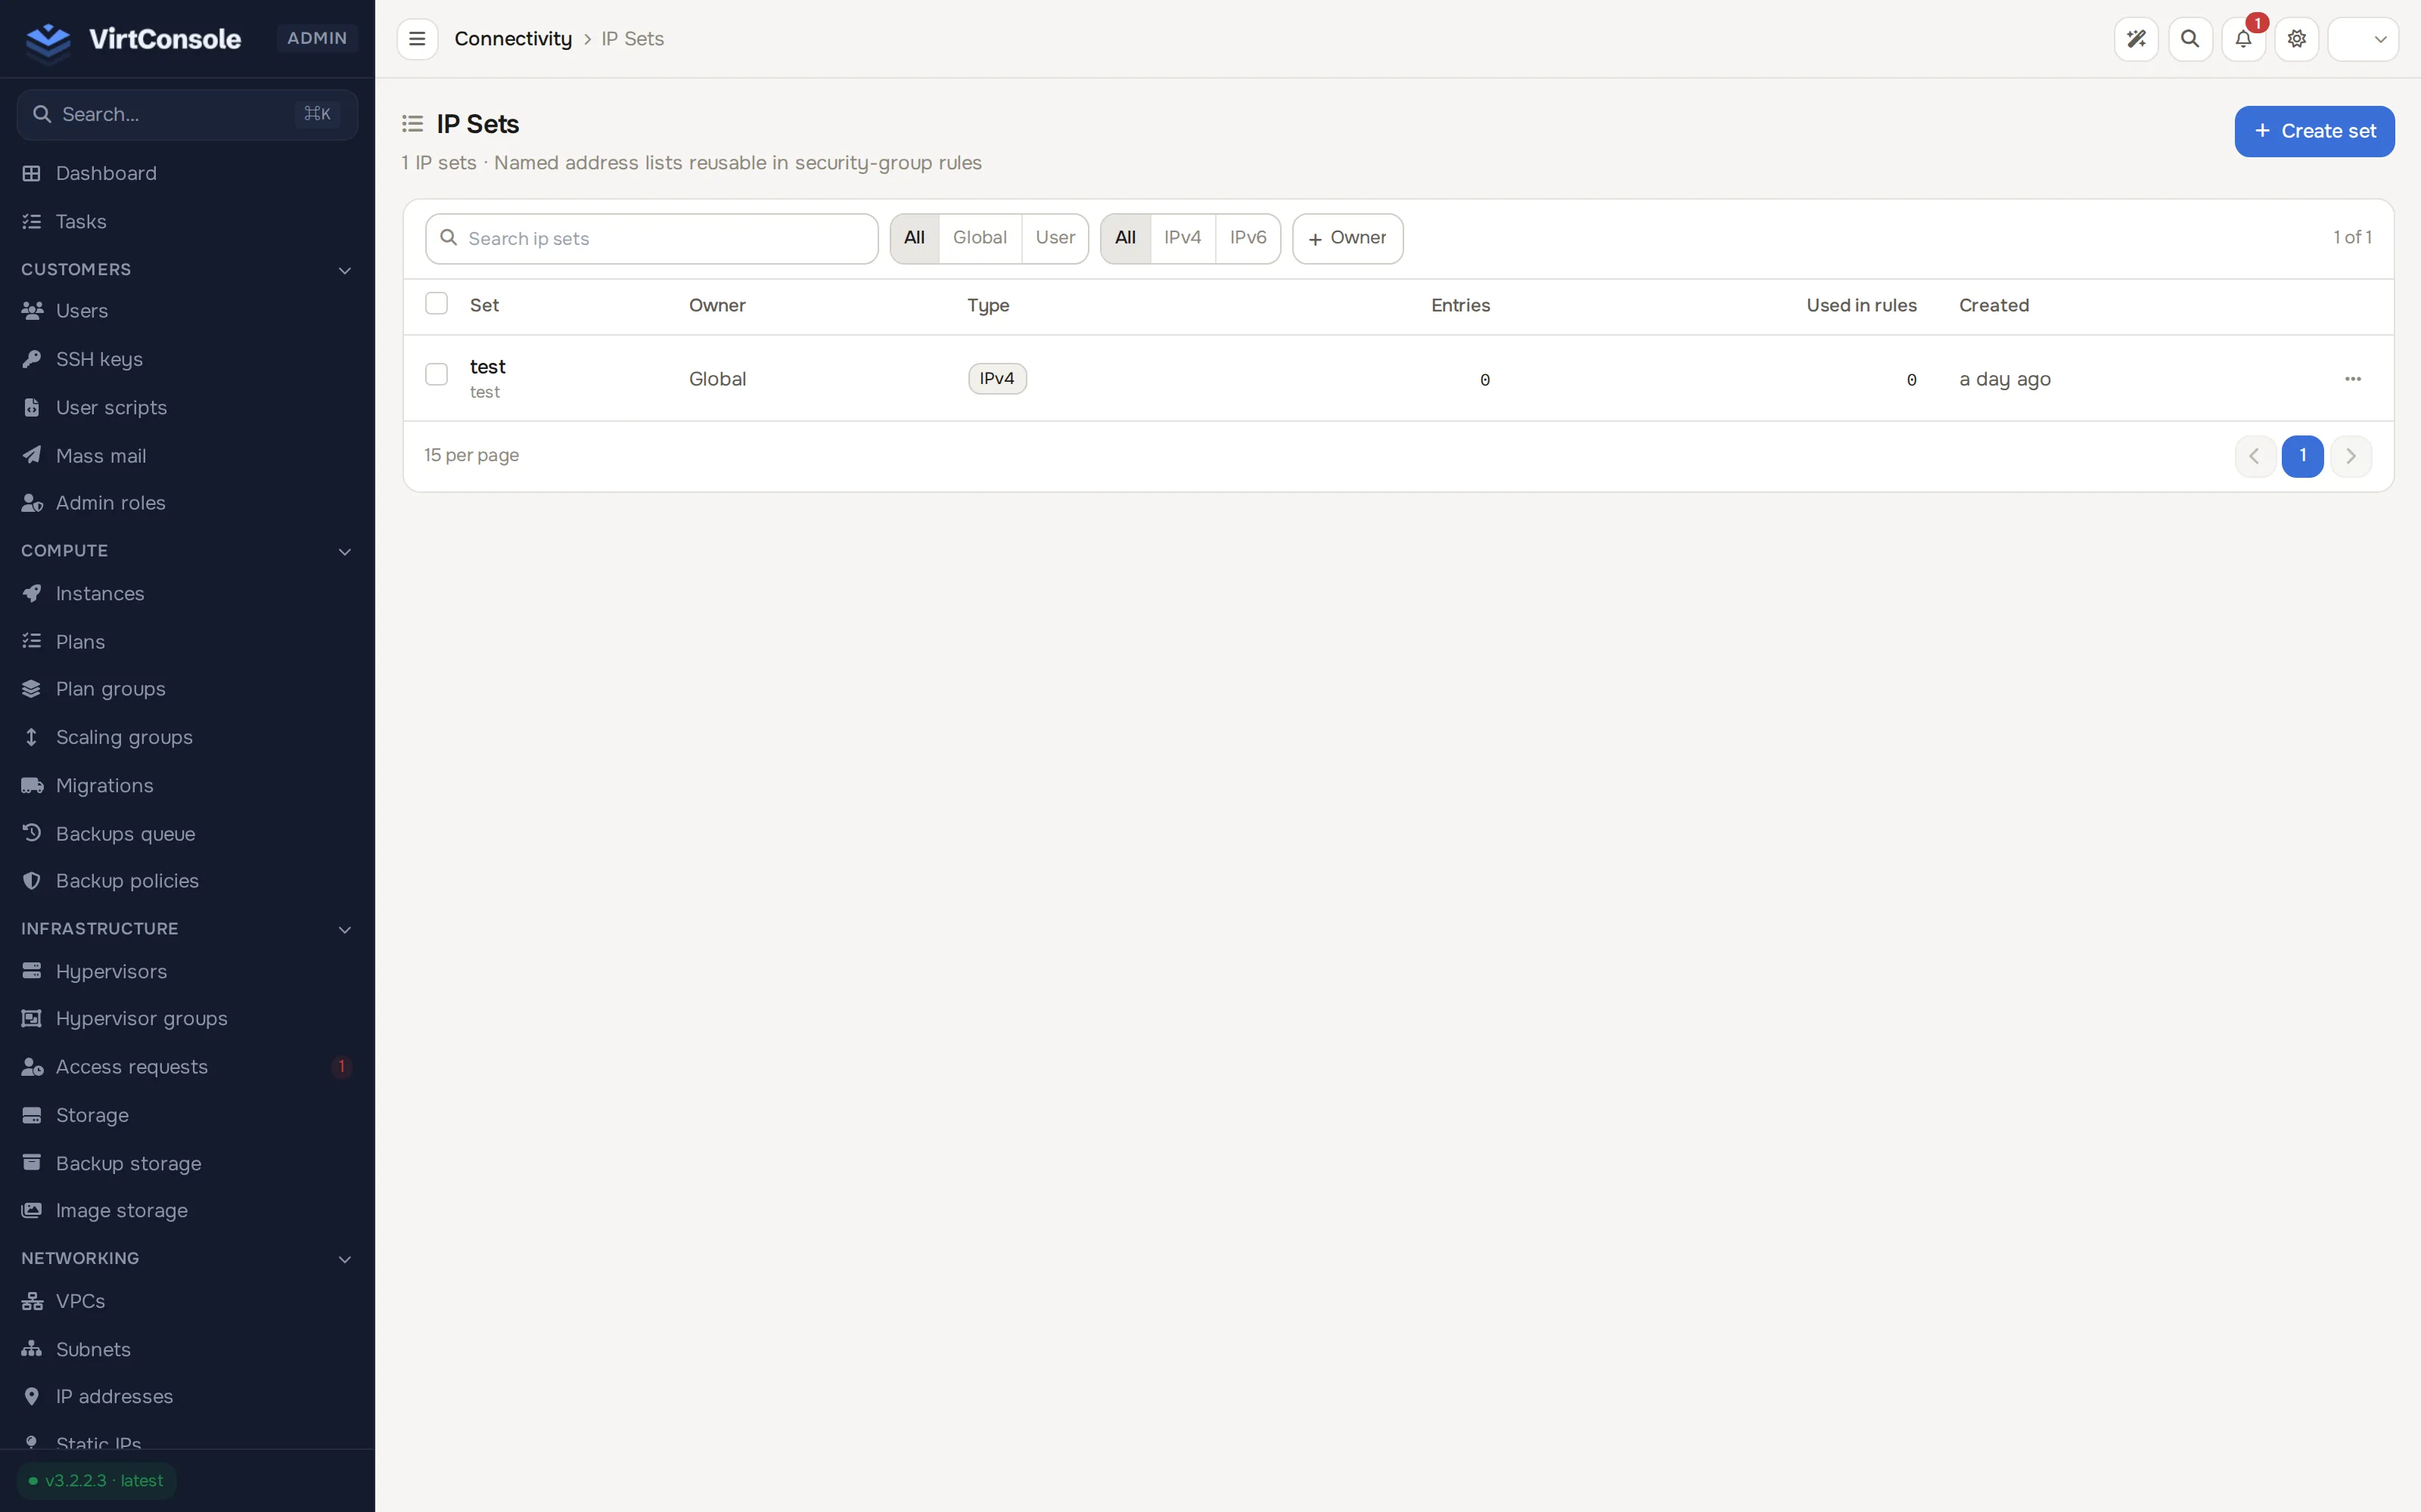The width and height of the screenshot is (2421, 1512).
Task: Open the user account dropdown
Action: (2362, 39)
